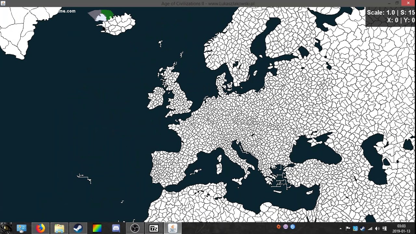
Task: Click the 'Scale: 1.0 | S: 15' readout
Action: click(391, 13)
